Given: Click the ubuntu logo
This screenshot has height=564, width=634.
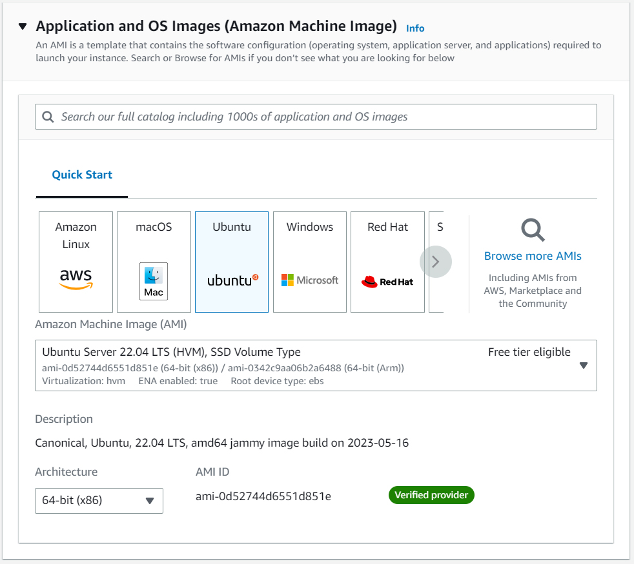Looking at the screenshot, I should pos(232,280).
